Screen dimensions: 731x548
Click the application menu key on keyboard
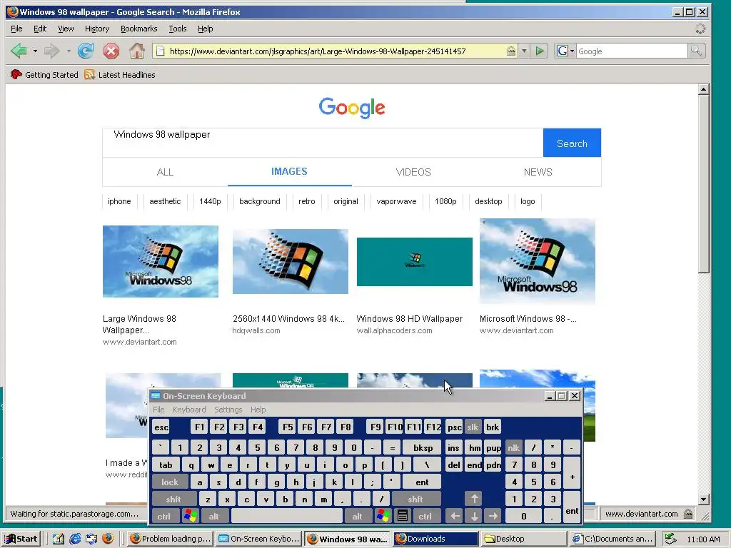[403, 516]
